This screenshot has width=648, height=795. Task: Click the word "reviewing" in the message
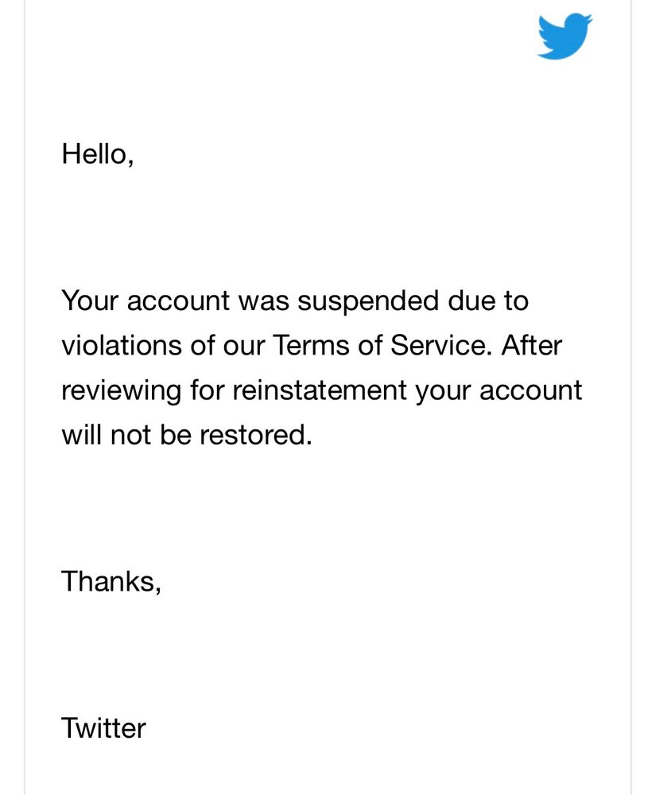pos(122,391)
